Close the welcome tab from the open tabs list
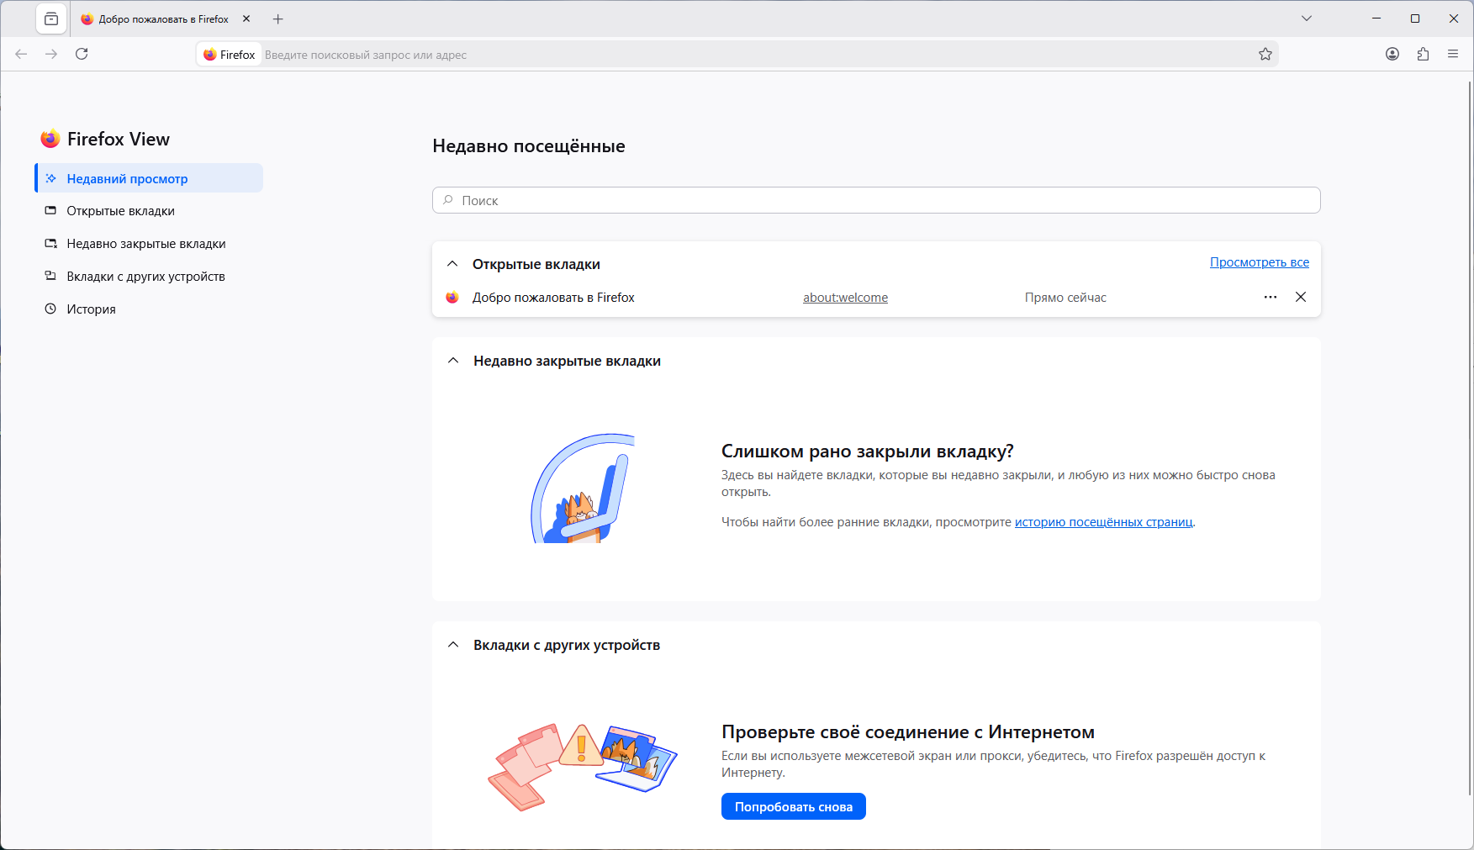Viewport: 1474px width, 850px height. pos(1301,297)
